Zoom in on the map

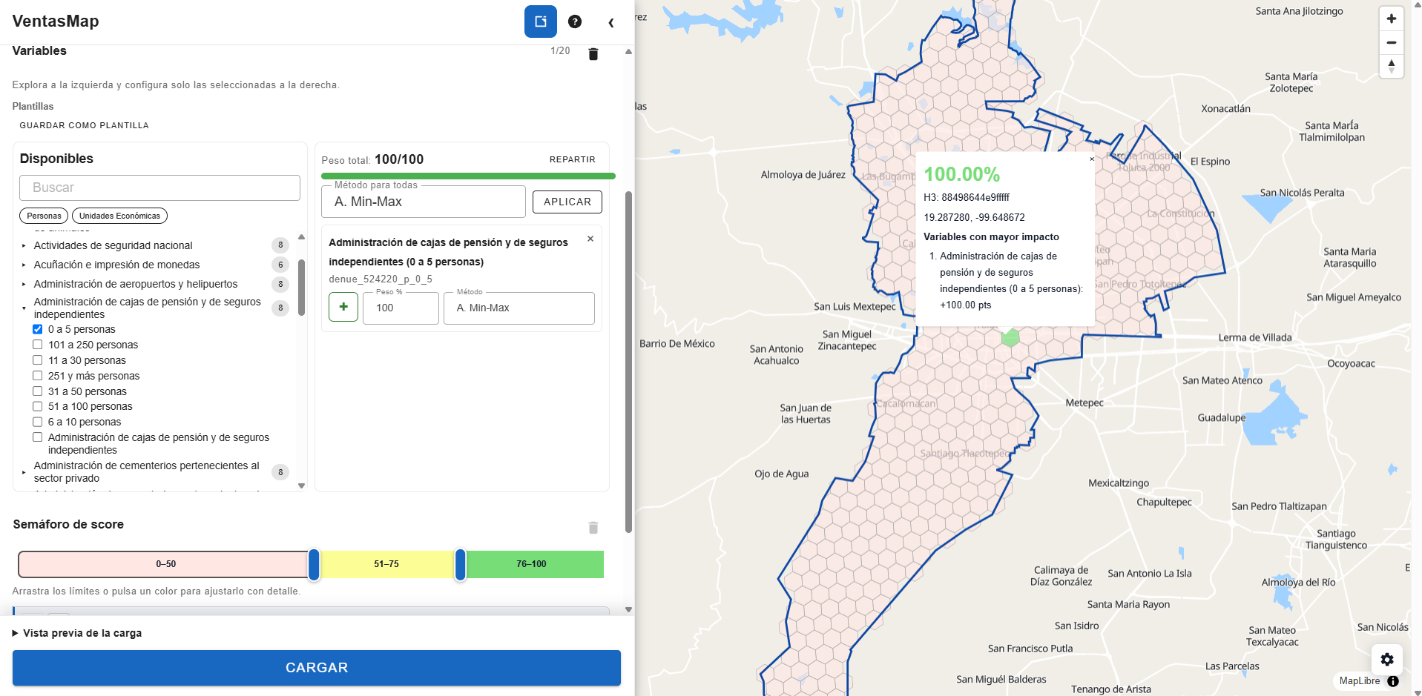(1392, 19)
